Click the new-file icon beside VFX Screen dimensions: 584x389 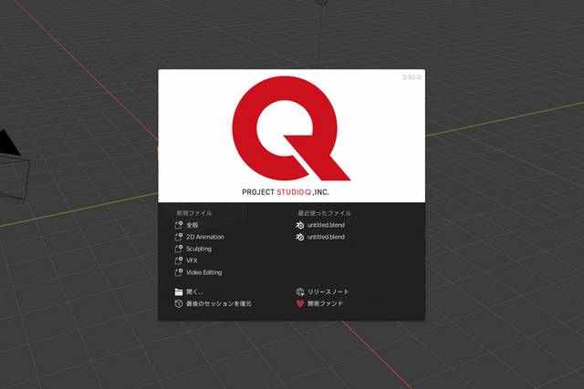tap(179, 261)
